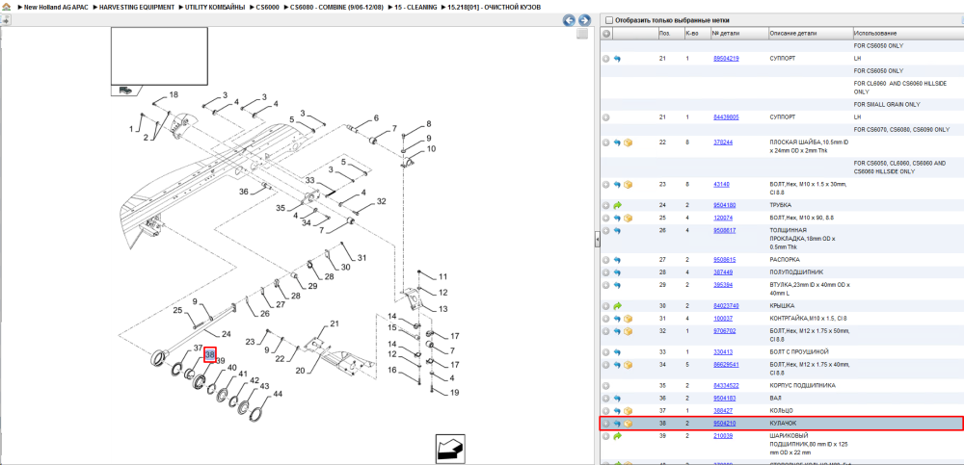Click package icon for КУЛАЧОК row
Image resolution: width=964 pixels, height=465 pixels.
point(629,424)
